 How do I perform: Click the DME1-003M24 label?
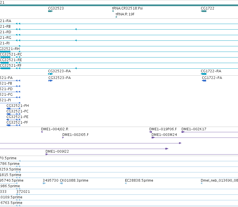tap(164, 135)
